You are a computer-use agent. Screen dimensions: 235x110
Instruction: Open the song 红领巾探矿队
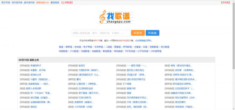click(85, 98)
